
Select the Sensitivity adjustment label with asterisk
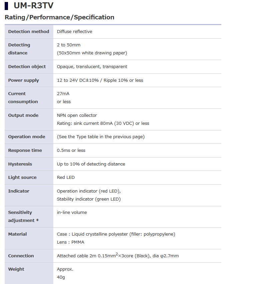click(x=23, y=217)
